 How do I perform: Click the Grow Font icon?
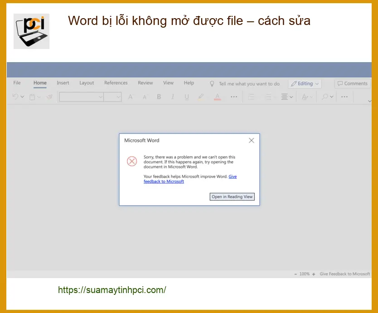131,97
